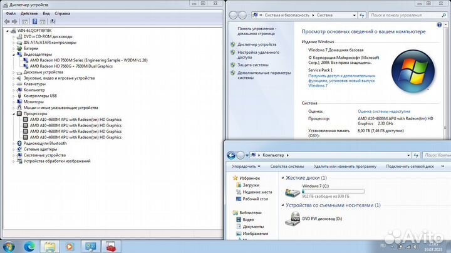Open Панель управления - домашняя страница link
Viewport: 451px width, 253px height.
257,31
